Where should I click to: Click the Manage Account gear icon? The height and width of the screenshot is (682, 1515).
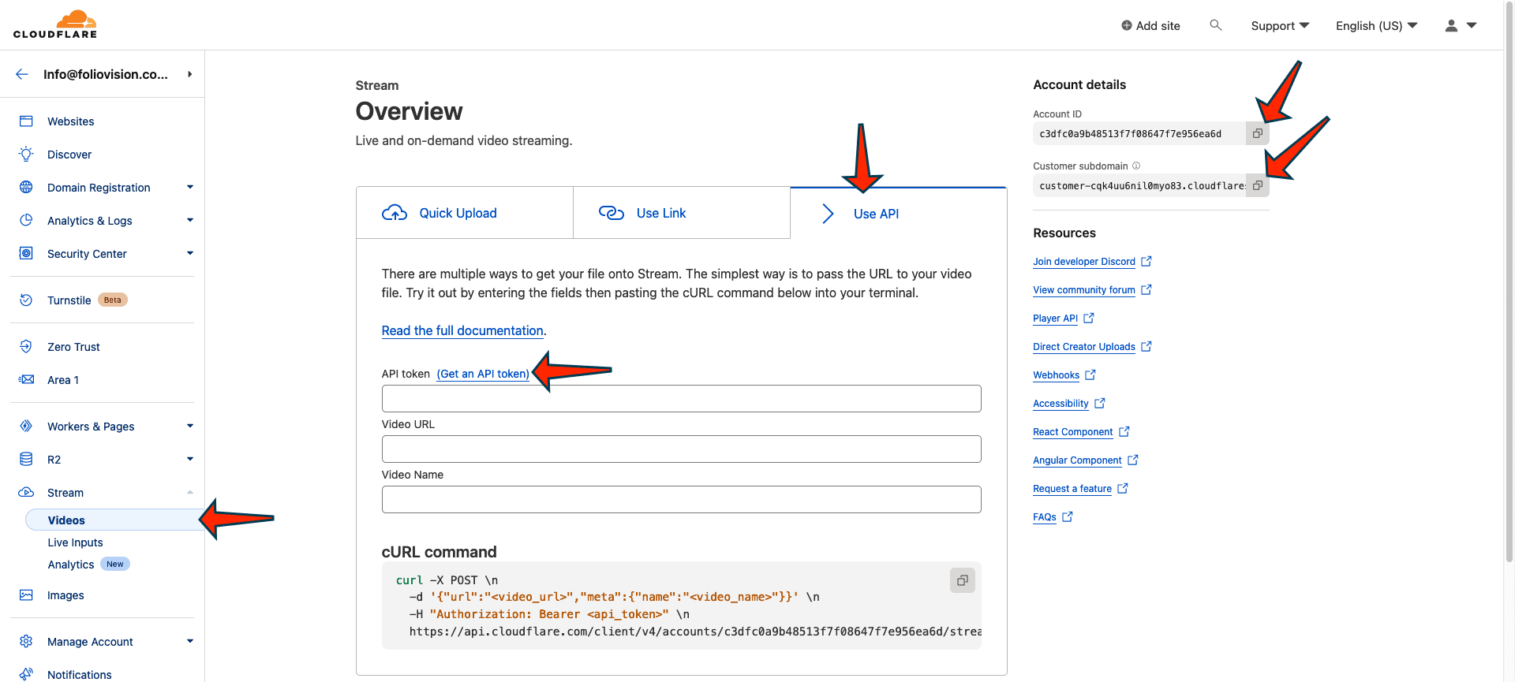tap(26, 642)
